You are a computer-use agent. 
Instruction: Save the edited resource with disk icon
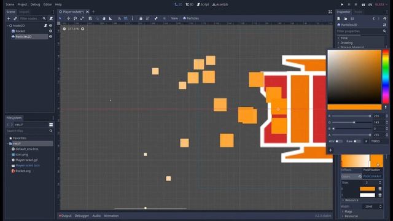[352, 18]
